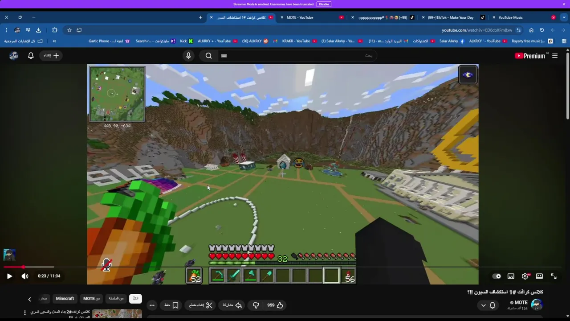This screenshot has height=321, width=570.
Task: Disable Streamer Mode in the banner
Action: [x=324, y=4]
